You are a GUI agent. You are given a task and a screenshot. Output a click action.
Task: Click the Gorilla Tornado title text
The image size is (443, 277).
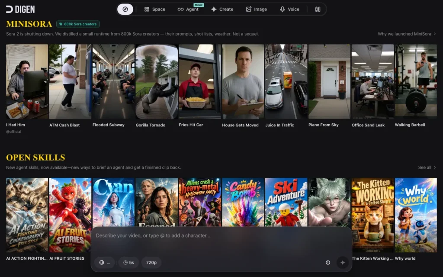tap(150, 125)
